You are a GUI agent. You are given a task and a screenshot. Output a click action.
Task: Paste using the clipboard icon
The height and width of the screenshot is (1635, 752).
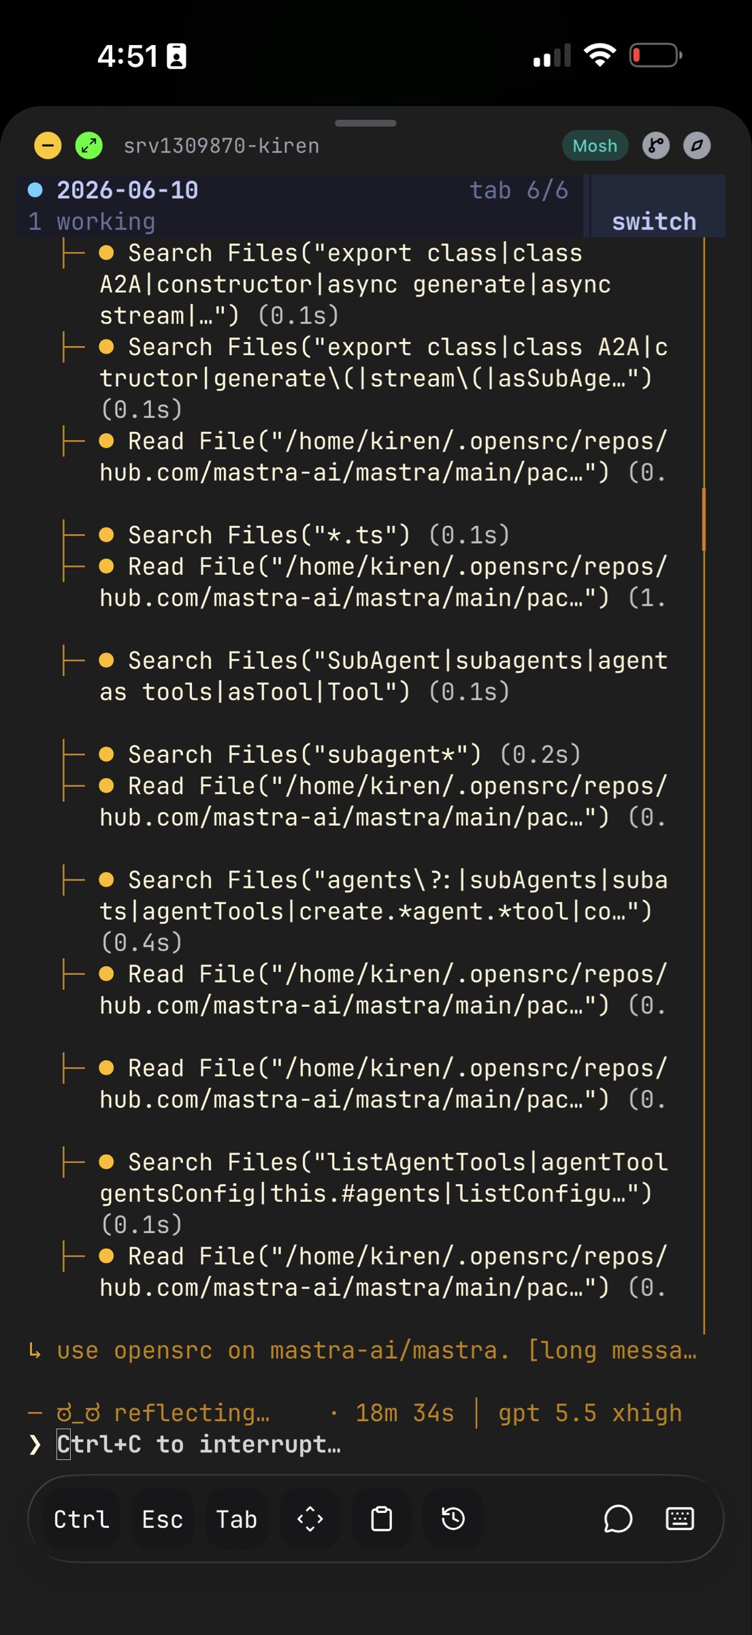coord(381,1519)
